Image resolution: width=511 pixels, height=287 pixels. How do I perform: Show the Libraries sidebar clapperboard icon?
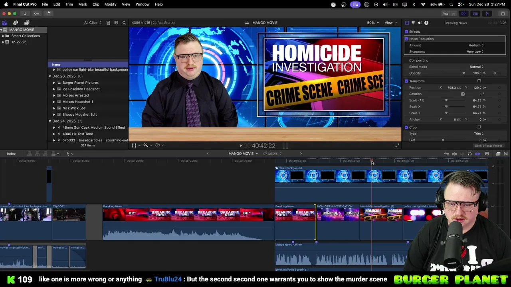(4, 23)
